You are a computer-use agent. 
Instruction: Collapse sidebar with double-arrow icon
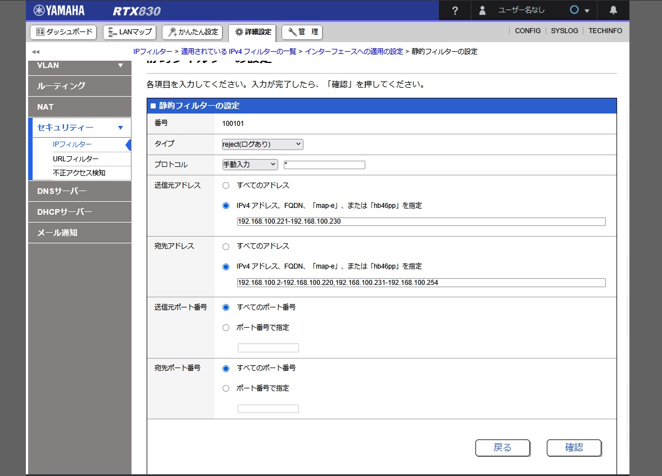tap(35, 52)
